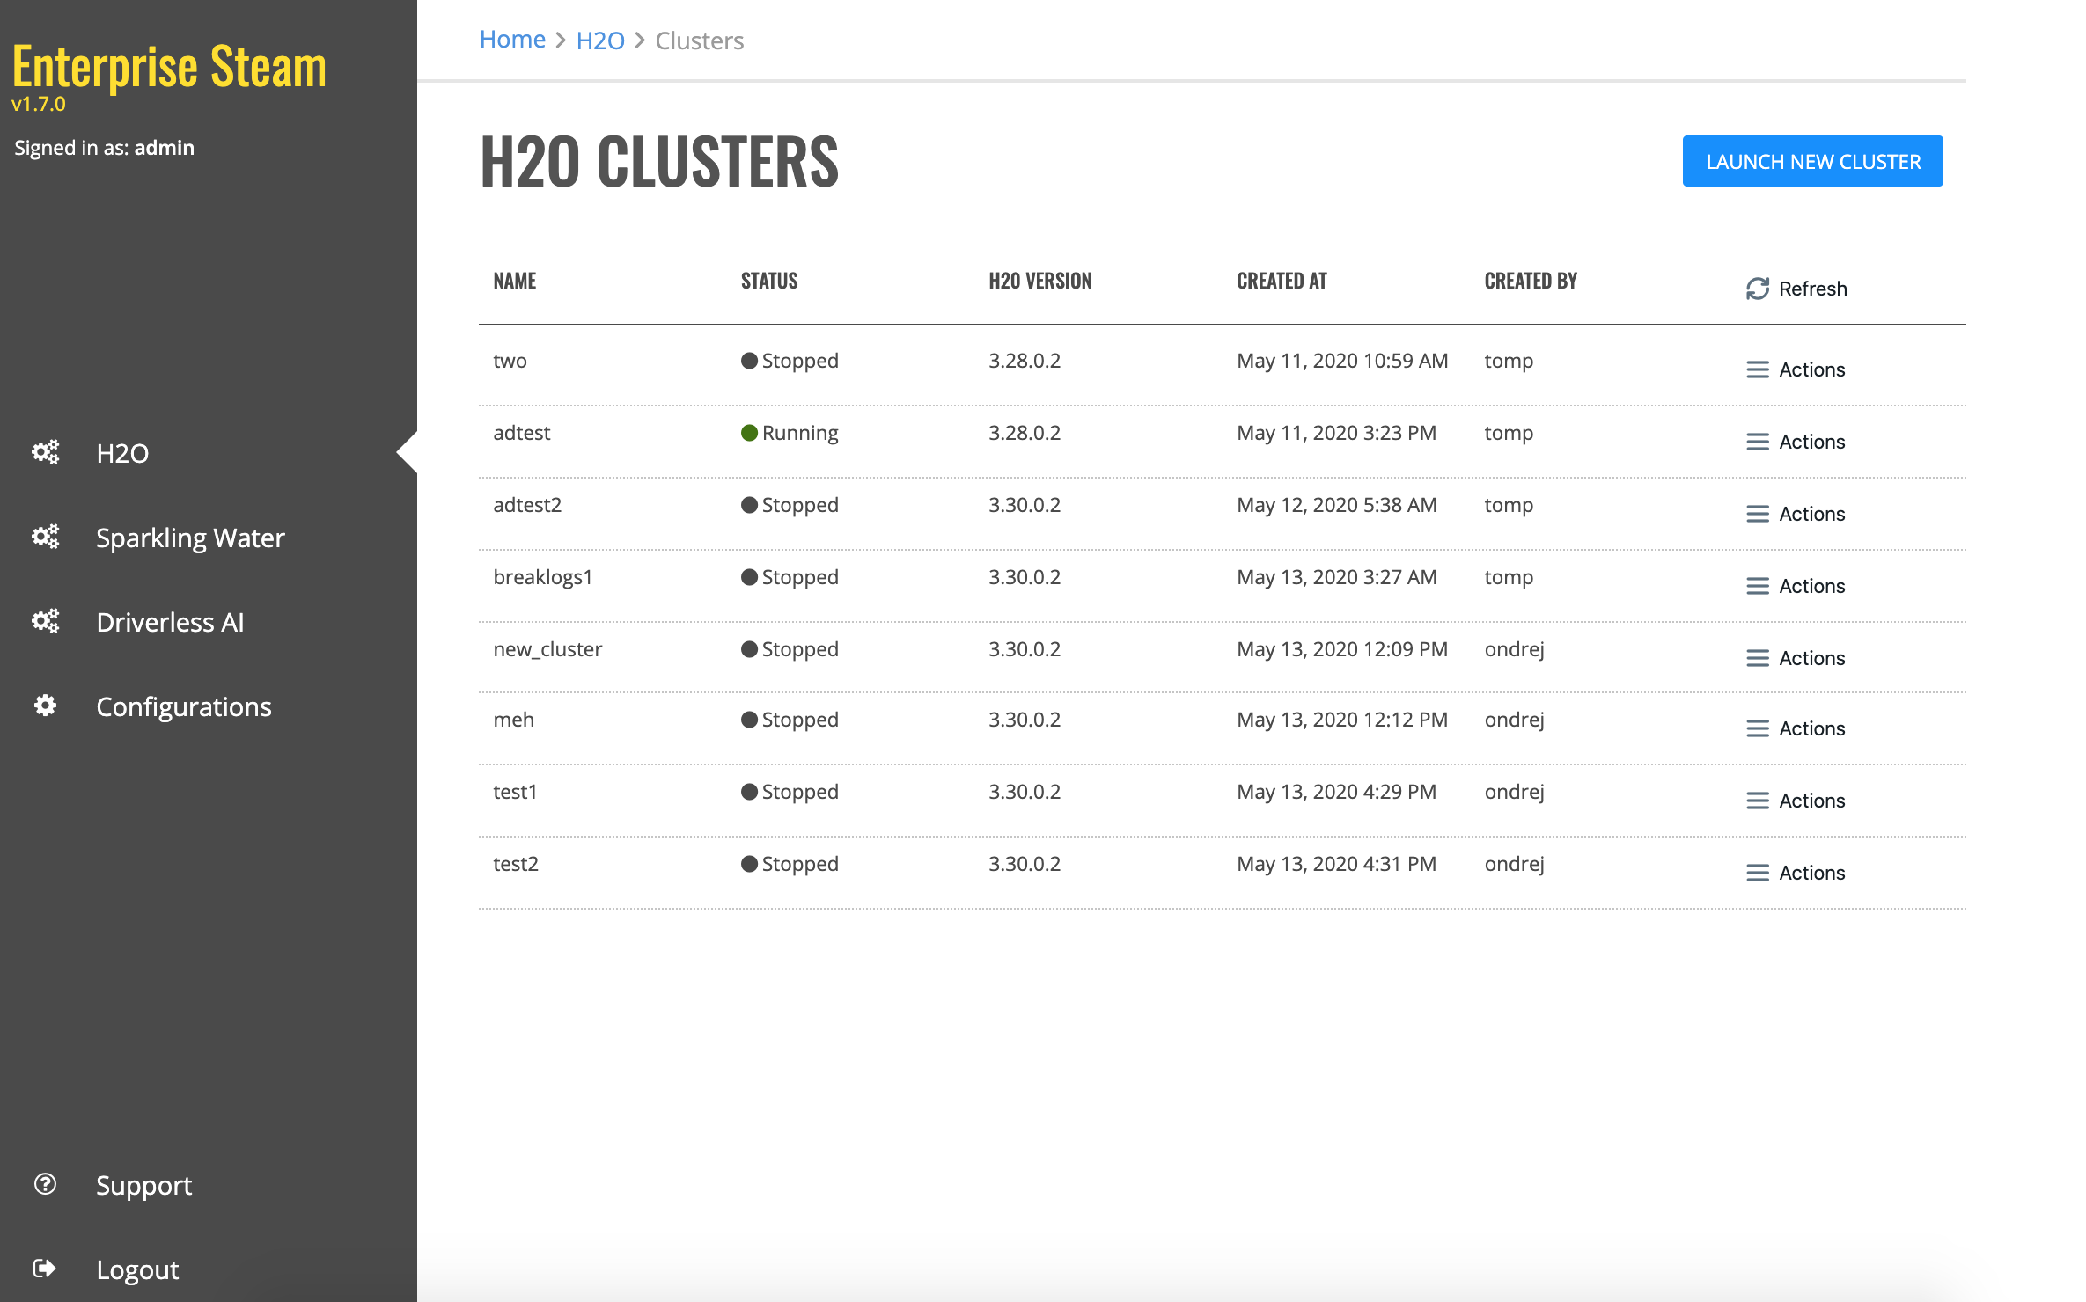
Task: Click the CREATED BY column header
Action: coord(1531,281)
